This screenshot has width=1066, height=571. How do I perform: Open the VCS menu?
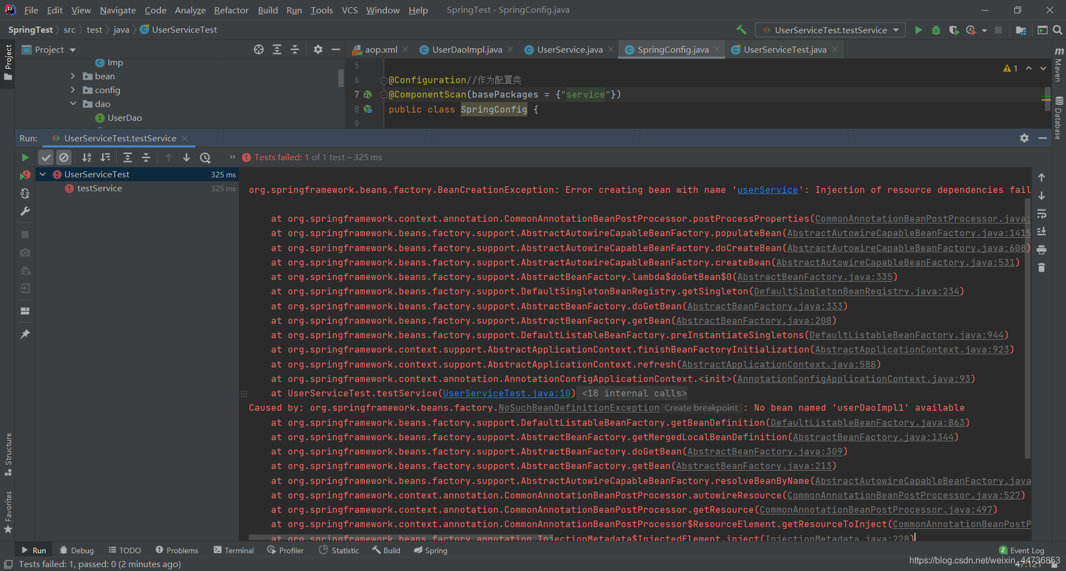[x=350, y=10]
